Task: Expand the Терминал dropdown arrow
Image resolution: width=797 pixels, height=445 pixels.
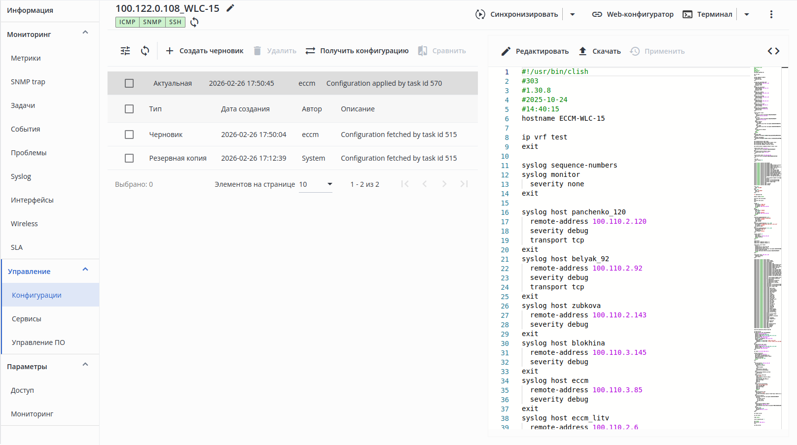Action: click(x=747, y=14)
